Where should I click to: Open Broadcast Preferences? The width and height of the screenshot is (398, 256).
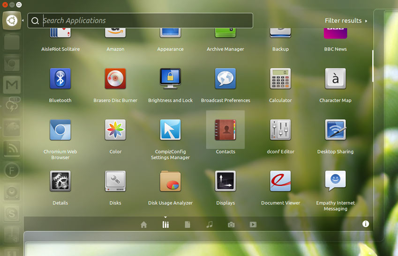point(225,79)
